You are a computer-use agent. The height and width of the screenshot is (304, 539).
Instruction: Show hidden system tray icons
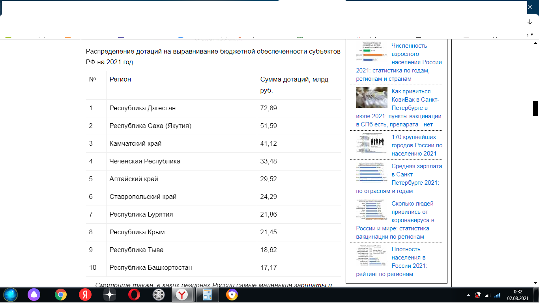(468, 295)
